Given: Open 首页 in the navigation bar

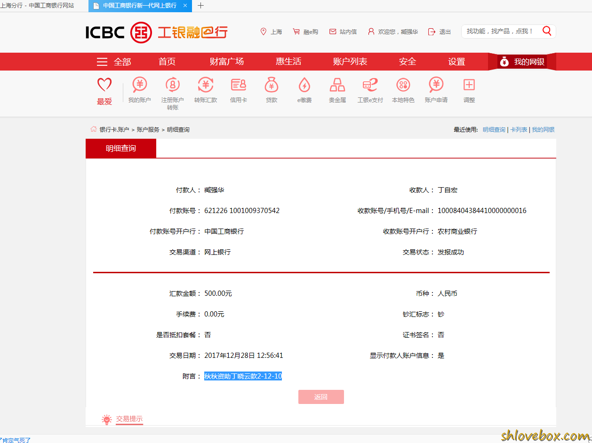Looking at the screenshot, I should [167, 62].
